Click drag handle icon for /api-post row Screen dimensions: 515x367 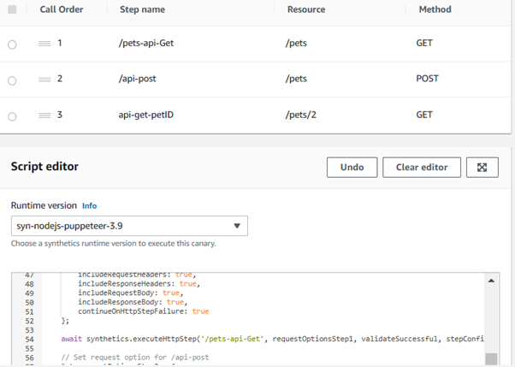pyautogui.click(x=44, y=80)
